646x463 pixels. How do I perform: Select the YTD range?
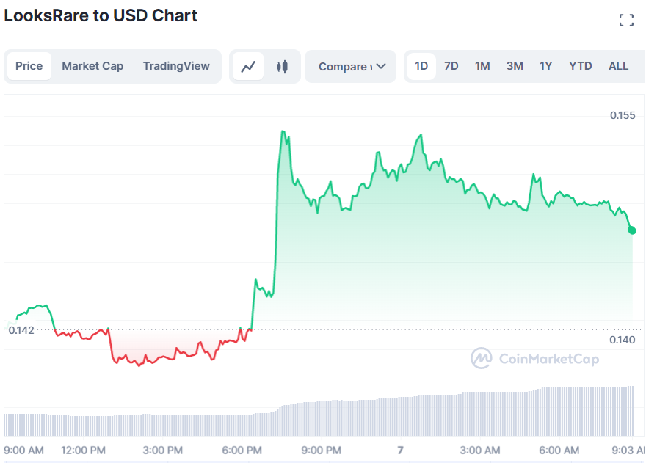coord(580,66)
